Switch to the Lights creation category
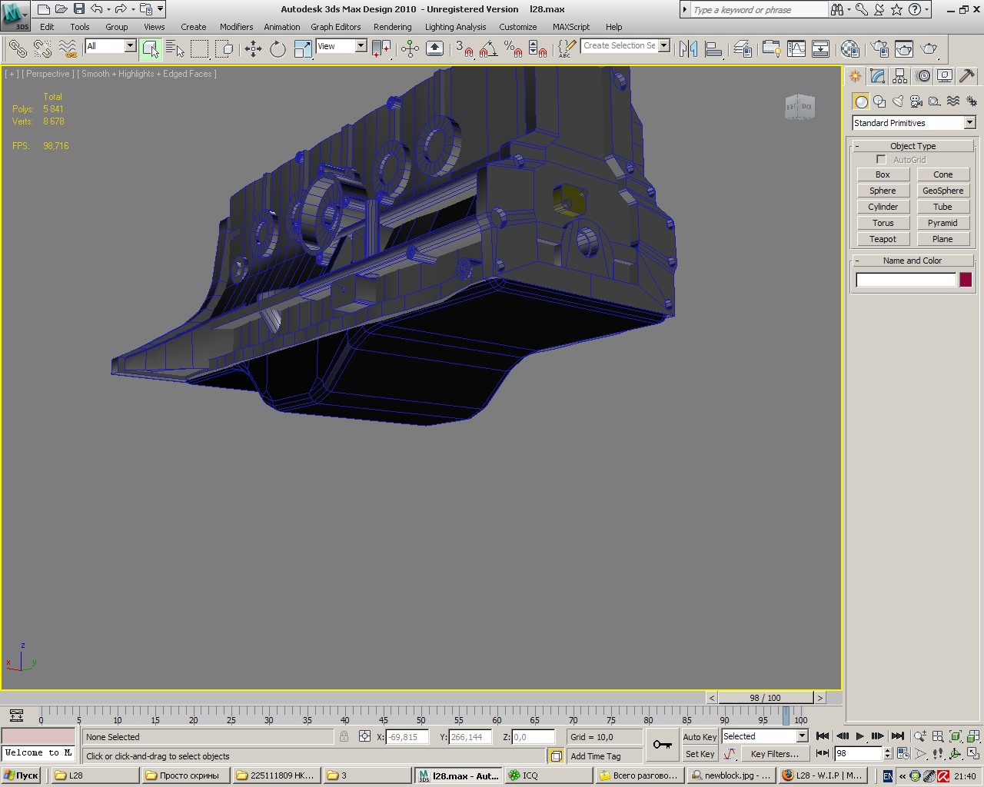984x787 pixels. pos(898,101)
